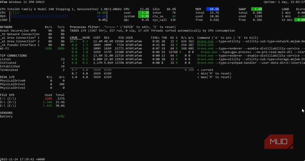This screenshot has width=305, height=161.
Task: Click the CPU% column header in process list
Action: tap(74, 38)
